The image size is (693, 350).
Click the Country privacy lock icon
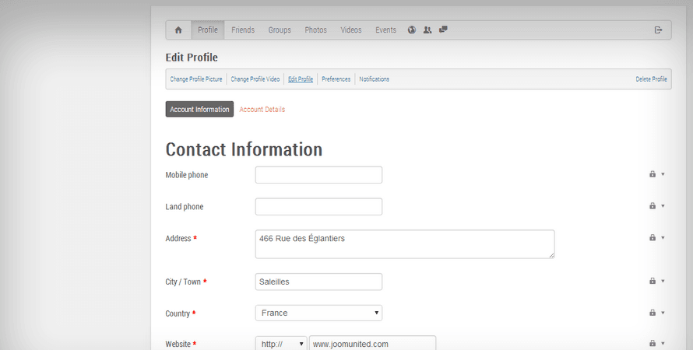coord(653,313)
